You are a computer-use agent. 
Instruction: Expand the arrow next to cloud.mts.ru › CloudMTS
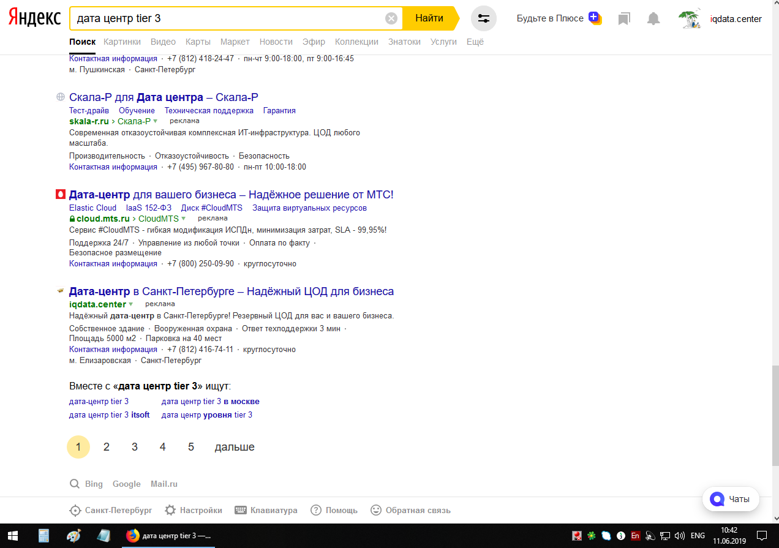[183, 218]
